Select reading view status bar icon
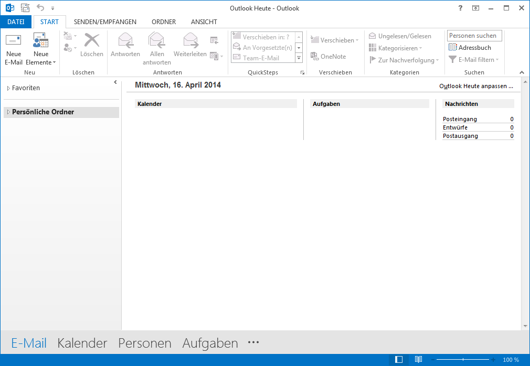Image resolution: width=530 pixels, height=366 pixels. tap(418, 360)
